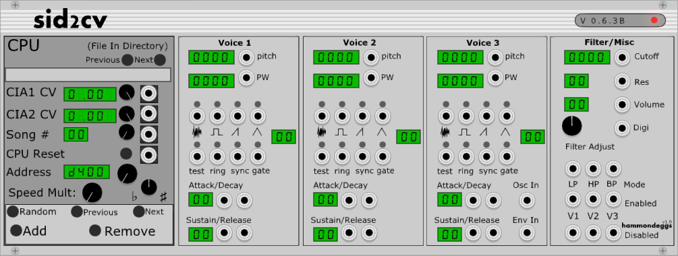Go to Previous file in directory
The height and width of the screenshot is (256, 678).
[x=127, y=60]
